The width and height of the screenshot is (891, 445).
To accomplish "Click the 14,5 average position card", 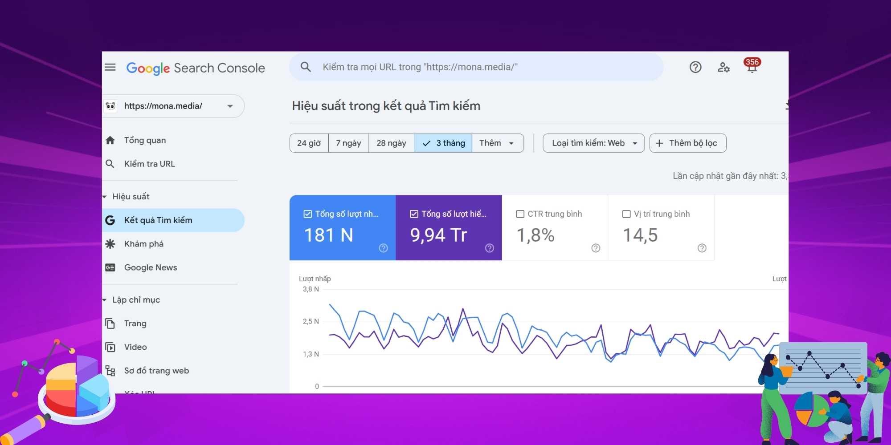I will (661, 227).
